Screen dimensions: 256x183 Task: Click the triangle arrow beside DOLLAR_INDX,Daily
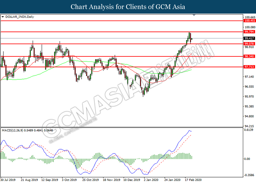pyautogui.click(x=3, y=17)
